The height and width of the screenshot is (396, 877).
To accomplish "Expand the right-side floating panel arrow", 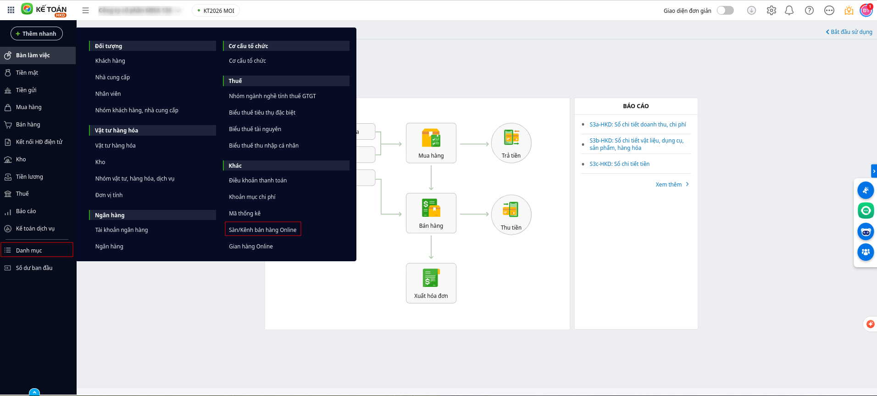I will click(x=874, y=171).
